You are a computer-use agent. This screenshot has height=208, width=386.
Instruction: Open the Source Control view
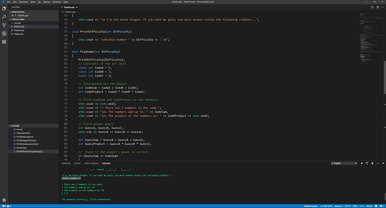point(4,25)
